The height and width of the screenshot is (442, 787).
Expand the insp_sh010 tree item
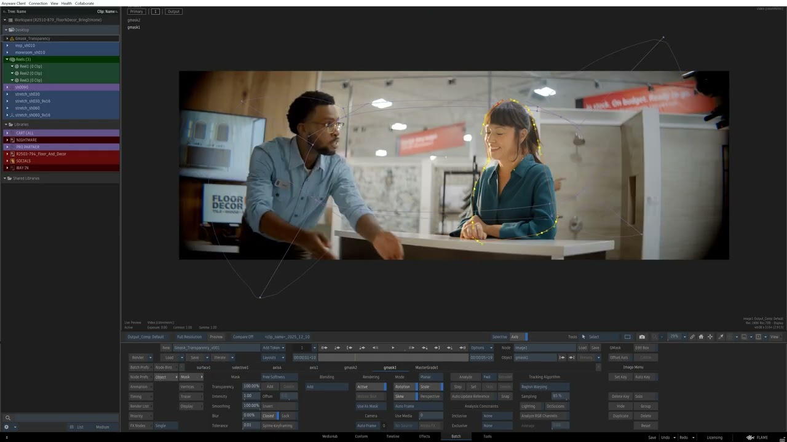pos(7,45)
